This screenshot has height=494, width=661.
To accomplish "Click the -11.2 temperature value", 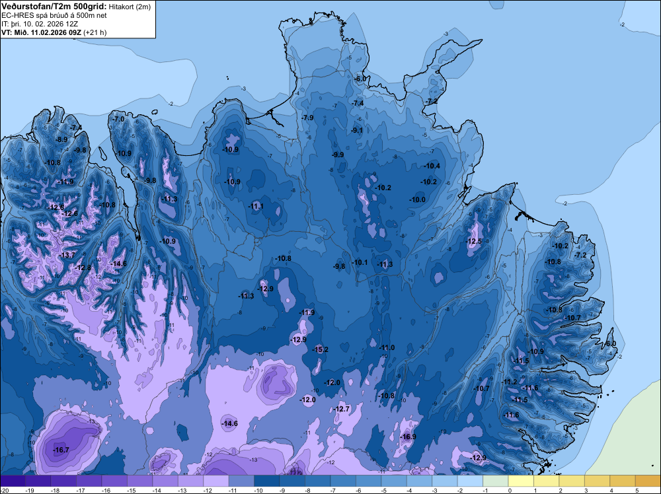I will [510, 382].
